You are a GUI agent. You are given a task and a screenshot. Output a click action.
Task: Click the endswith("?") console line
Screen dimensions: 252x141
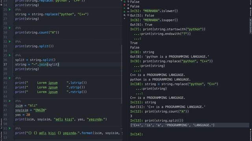click(x=162, y=34)
